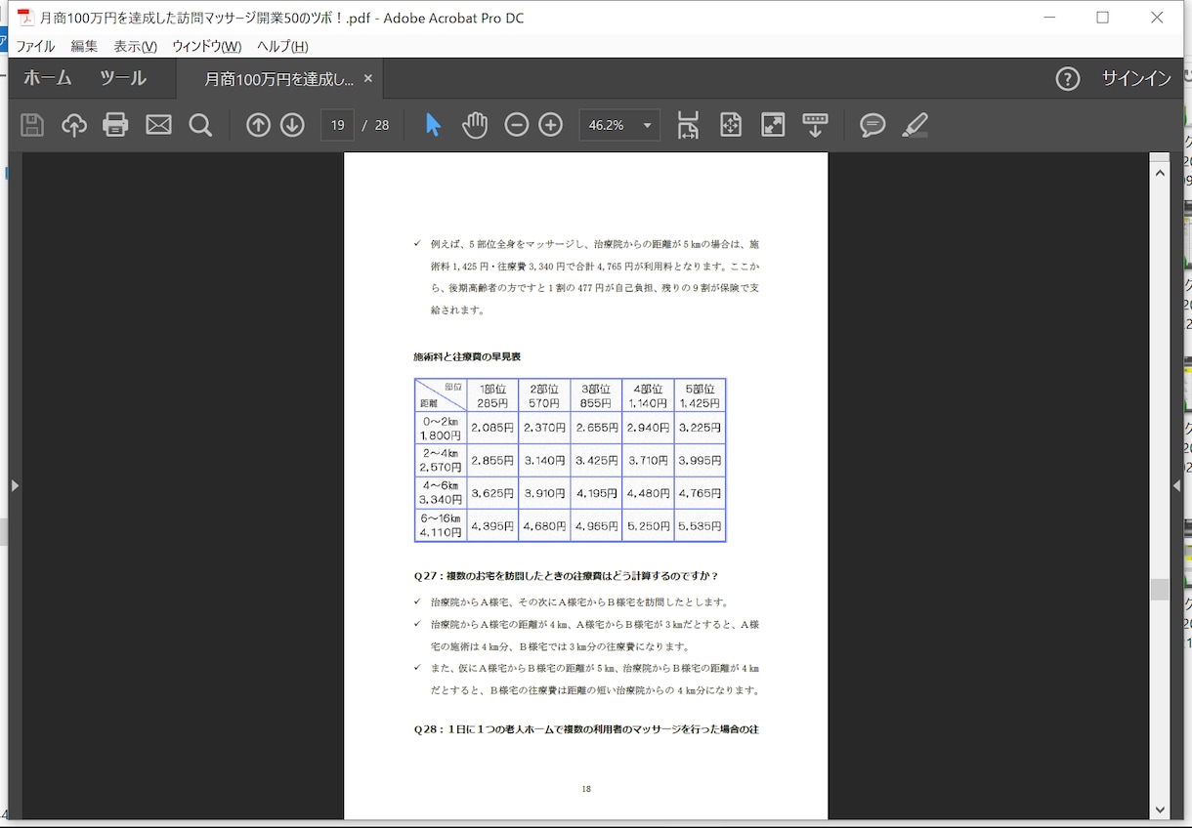Open the ウィンドウ(W) menu
This screenshot has height=828, width=1192.
click(x=206, y=46)
